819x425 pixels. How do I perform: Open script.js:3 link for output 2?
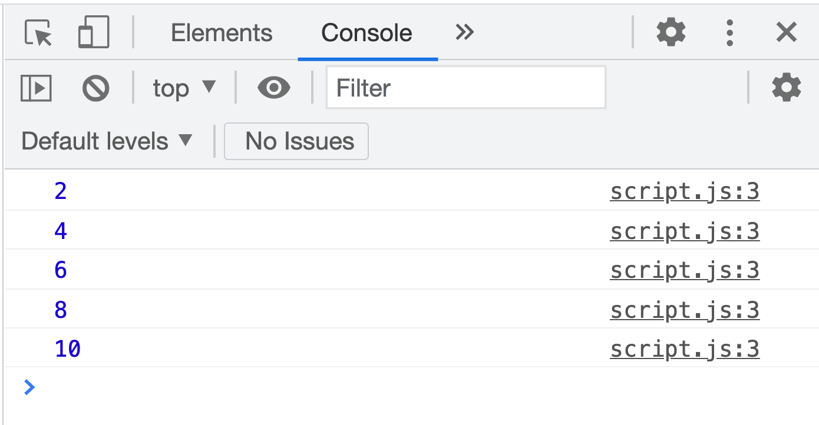pyautogui.click(x=685, y=192)
